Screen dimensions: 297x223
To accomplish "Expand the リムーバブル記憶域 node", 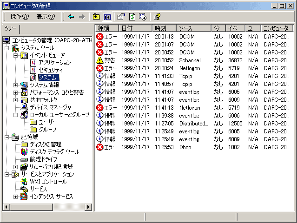I will coord(15,167).
